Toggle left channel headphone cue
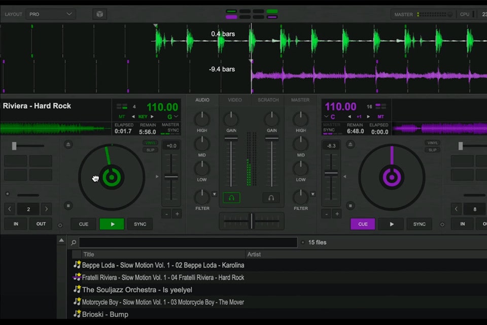 231,198
